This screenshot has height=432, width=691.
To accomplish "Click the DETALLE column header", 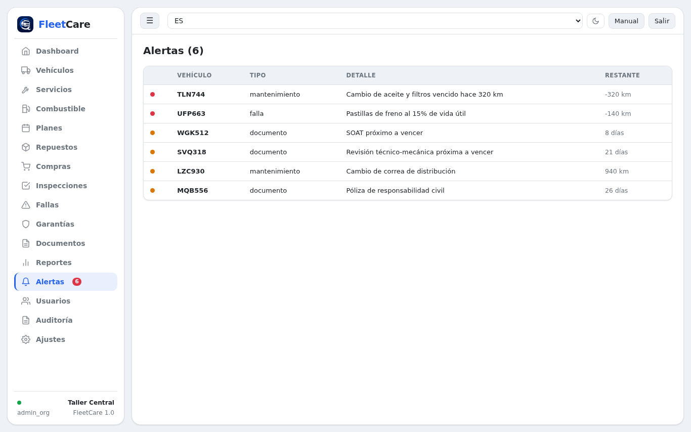I will tap(361, 75).
